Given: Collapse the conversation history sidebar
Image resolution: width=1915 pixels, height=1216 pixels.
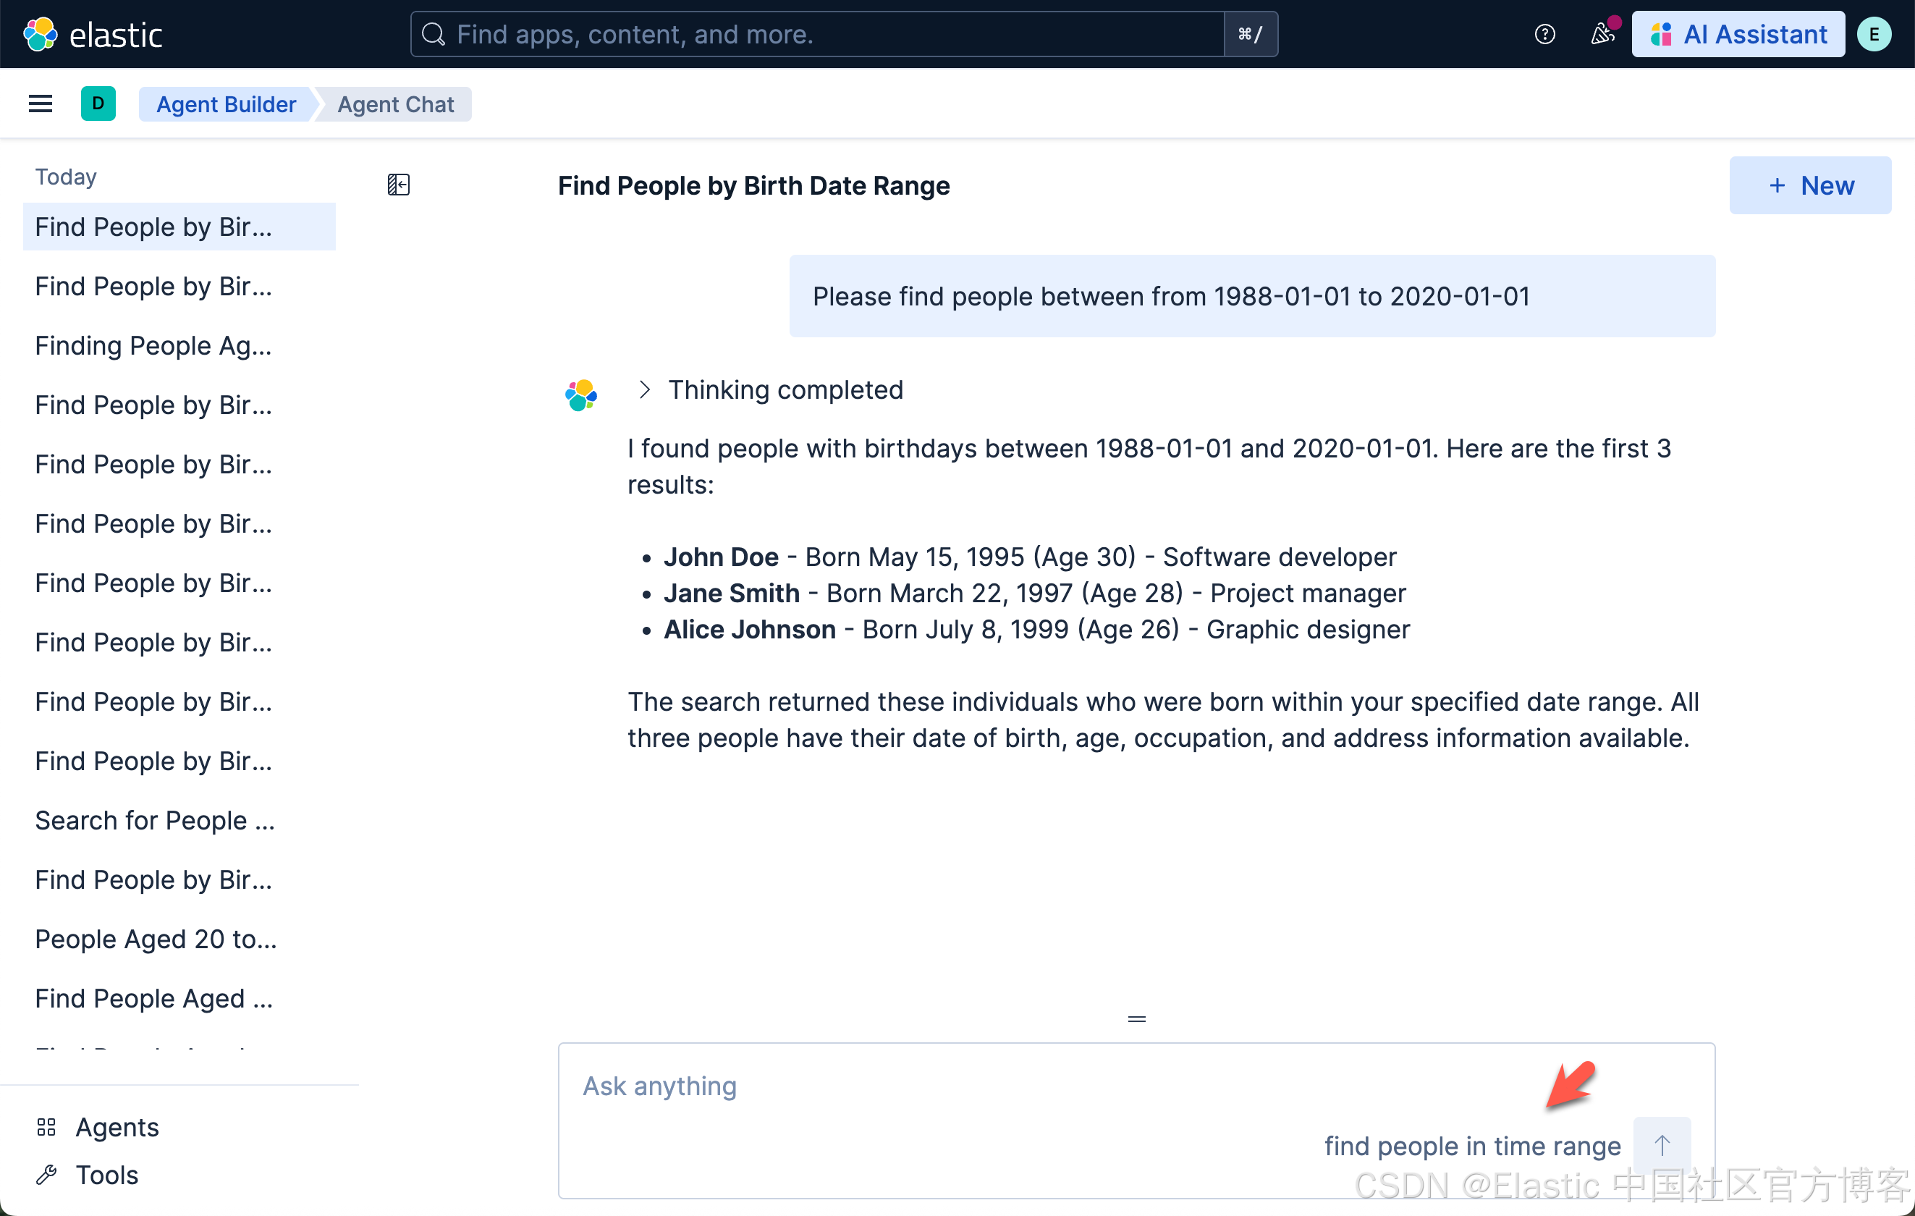Looking at the screenshot, I should pyautogui.click(x=399, y=185).
